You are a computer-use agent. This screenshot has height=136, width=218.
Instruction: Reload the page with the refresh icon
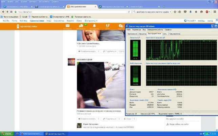pos(129,12)
